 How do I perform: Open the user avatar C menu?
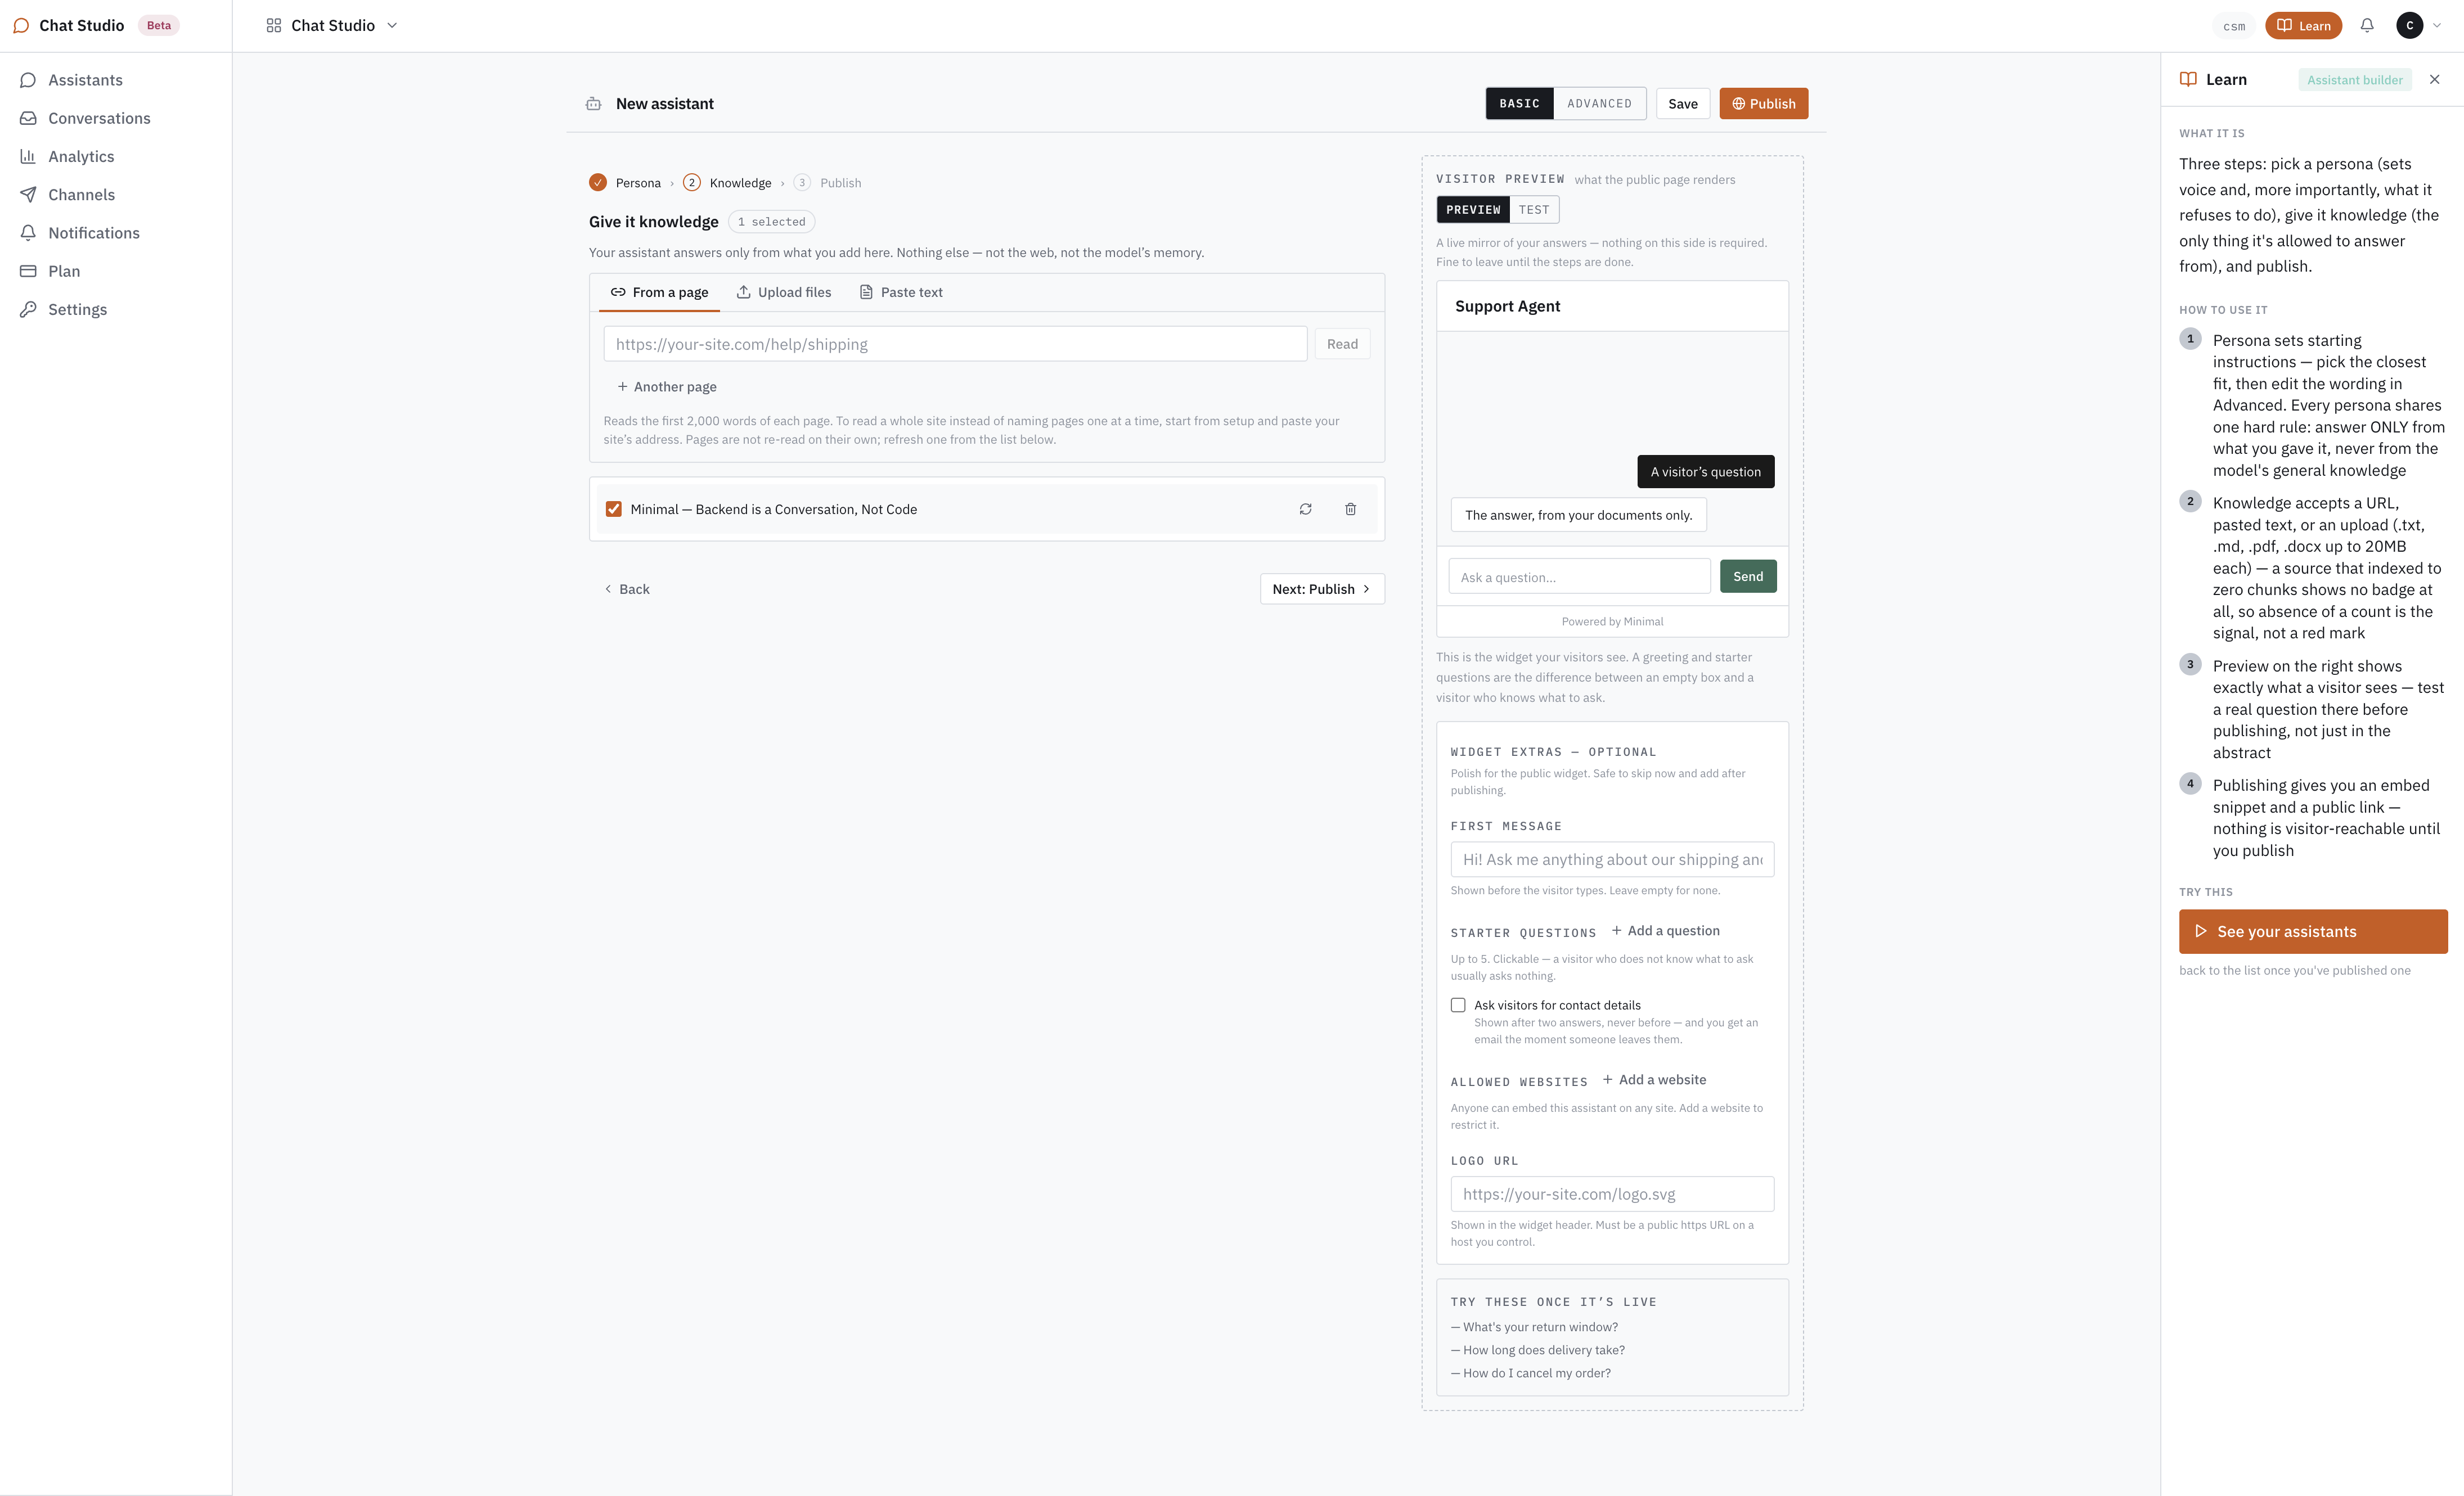point(2409,26)
